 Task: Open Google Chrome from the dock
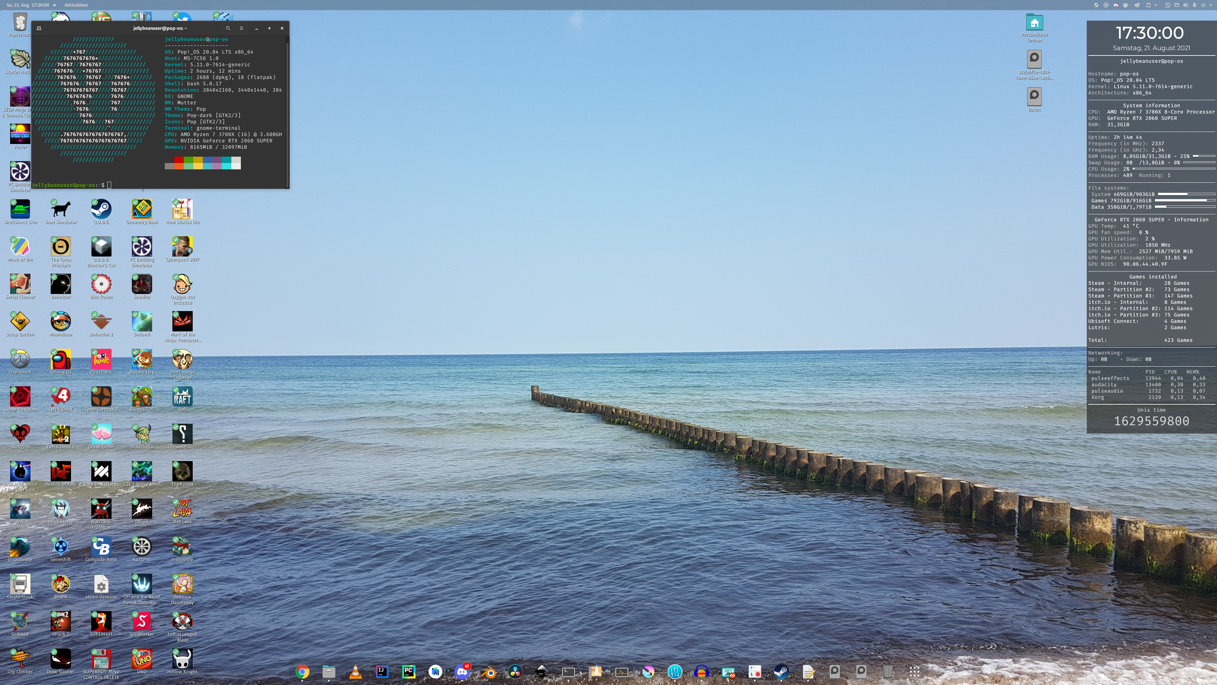click(x=302, y=671)
